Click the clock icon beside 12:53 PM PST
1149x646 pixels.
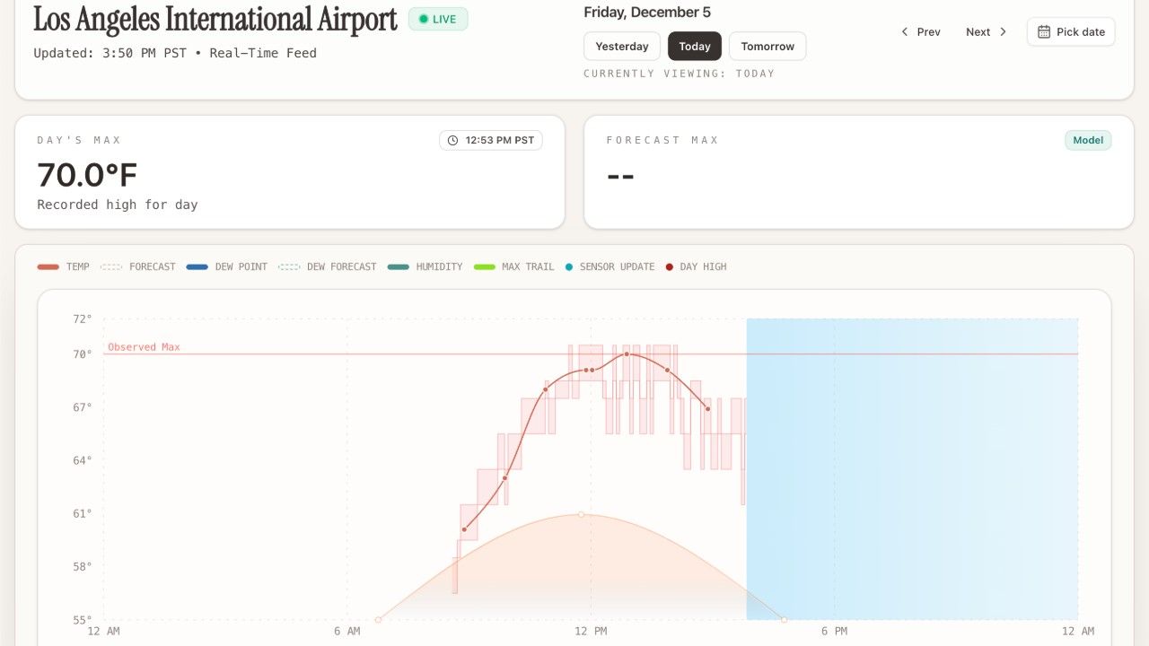[x=452, y=140]
